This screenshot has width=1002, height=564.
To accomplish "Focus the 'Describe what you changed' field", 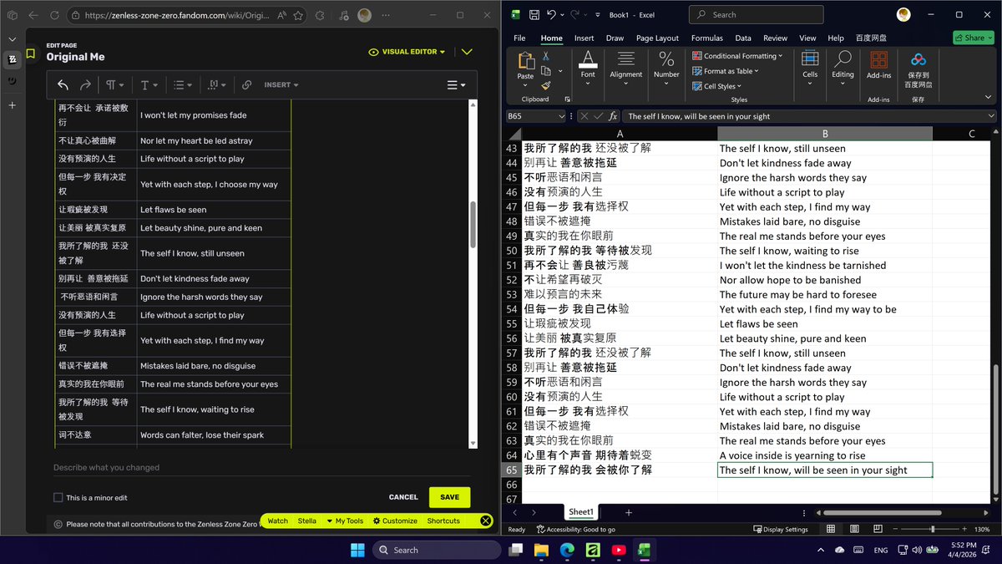I will coord(261,467).
